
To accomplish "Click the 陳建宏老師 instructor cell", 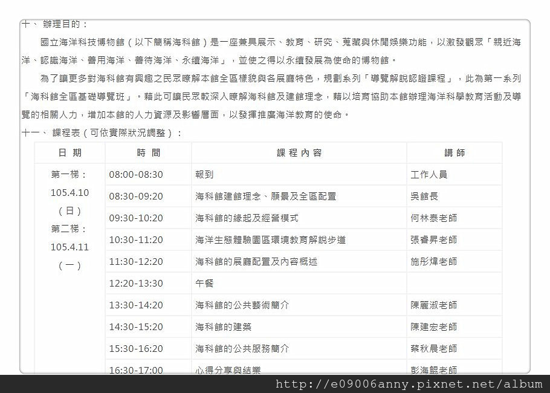I will (455, 326).
